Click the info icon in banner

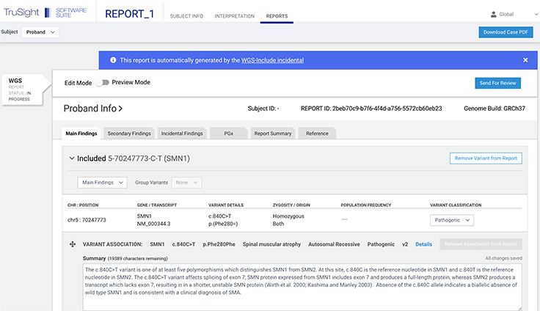[112, 60]
